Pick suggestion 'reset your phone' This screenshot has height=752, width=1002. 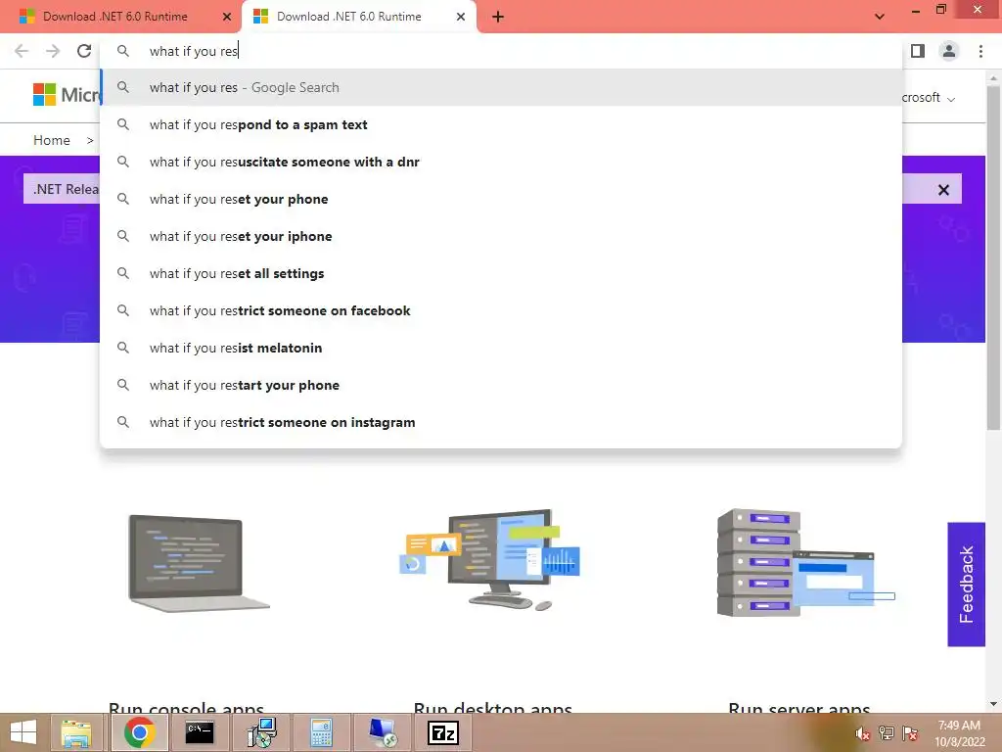(502, 199)
